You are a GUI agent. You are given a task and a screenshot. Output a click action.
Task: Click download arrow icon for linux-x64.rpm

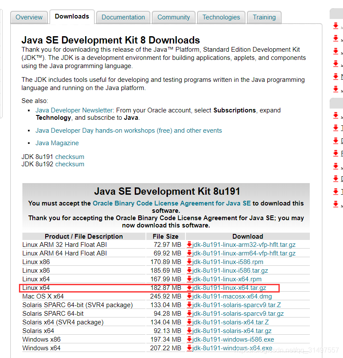(x=189, y=279)
